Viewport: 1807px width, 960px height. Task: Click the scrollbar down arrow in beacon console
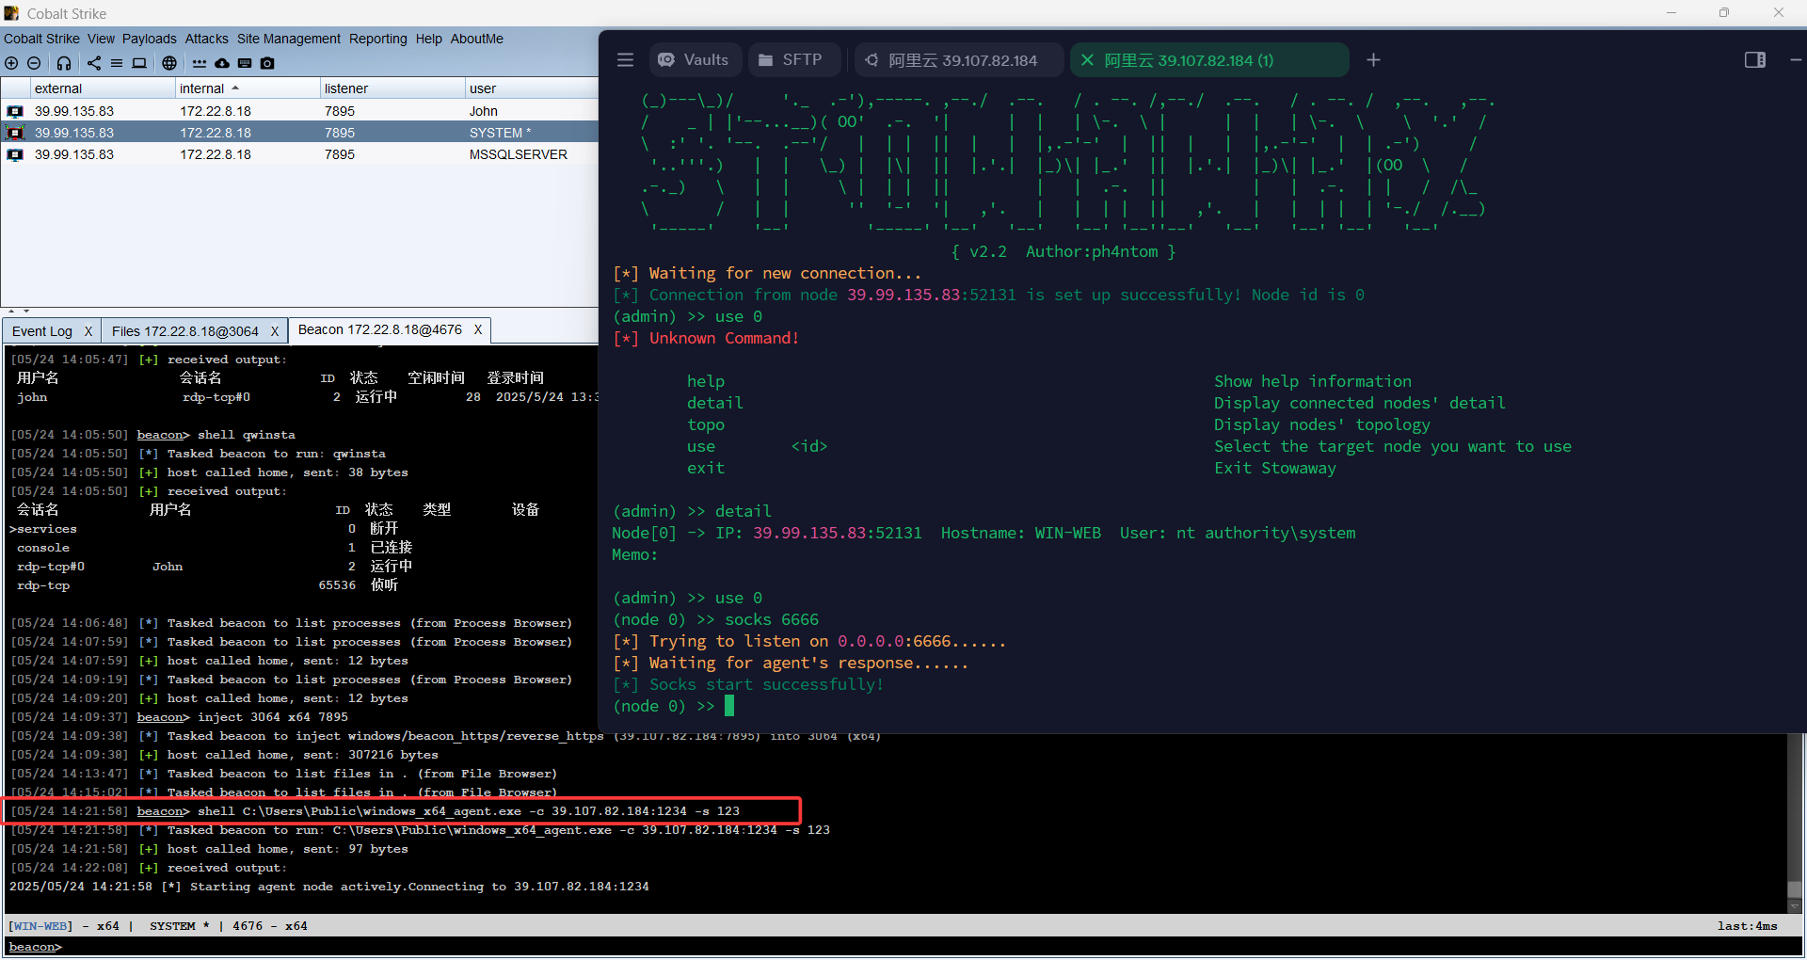[x=1795, y=905]
